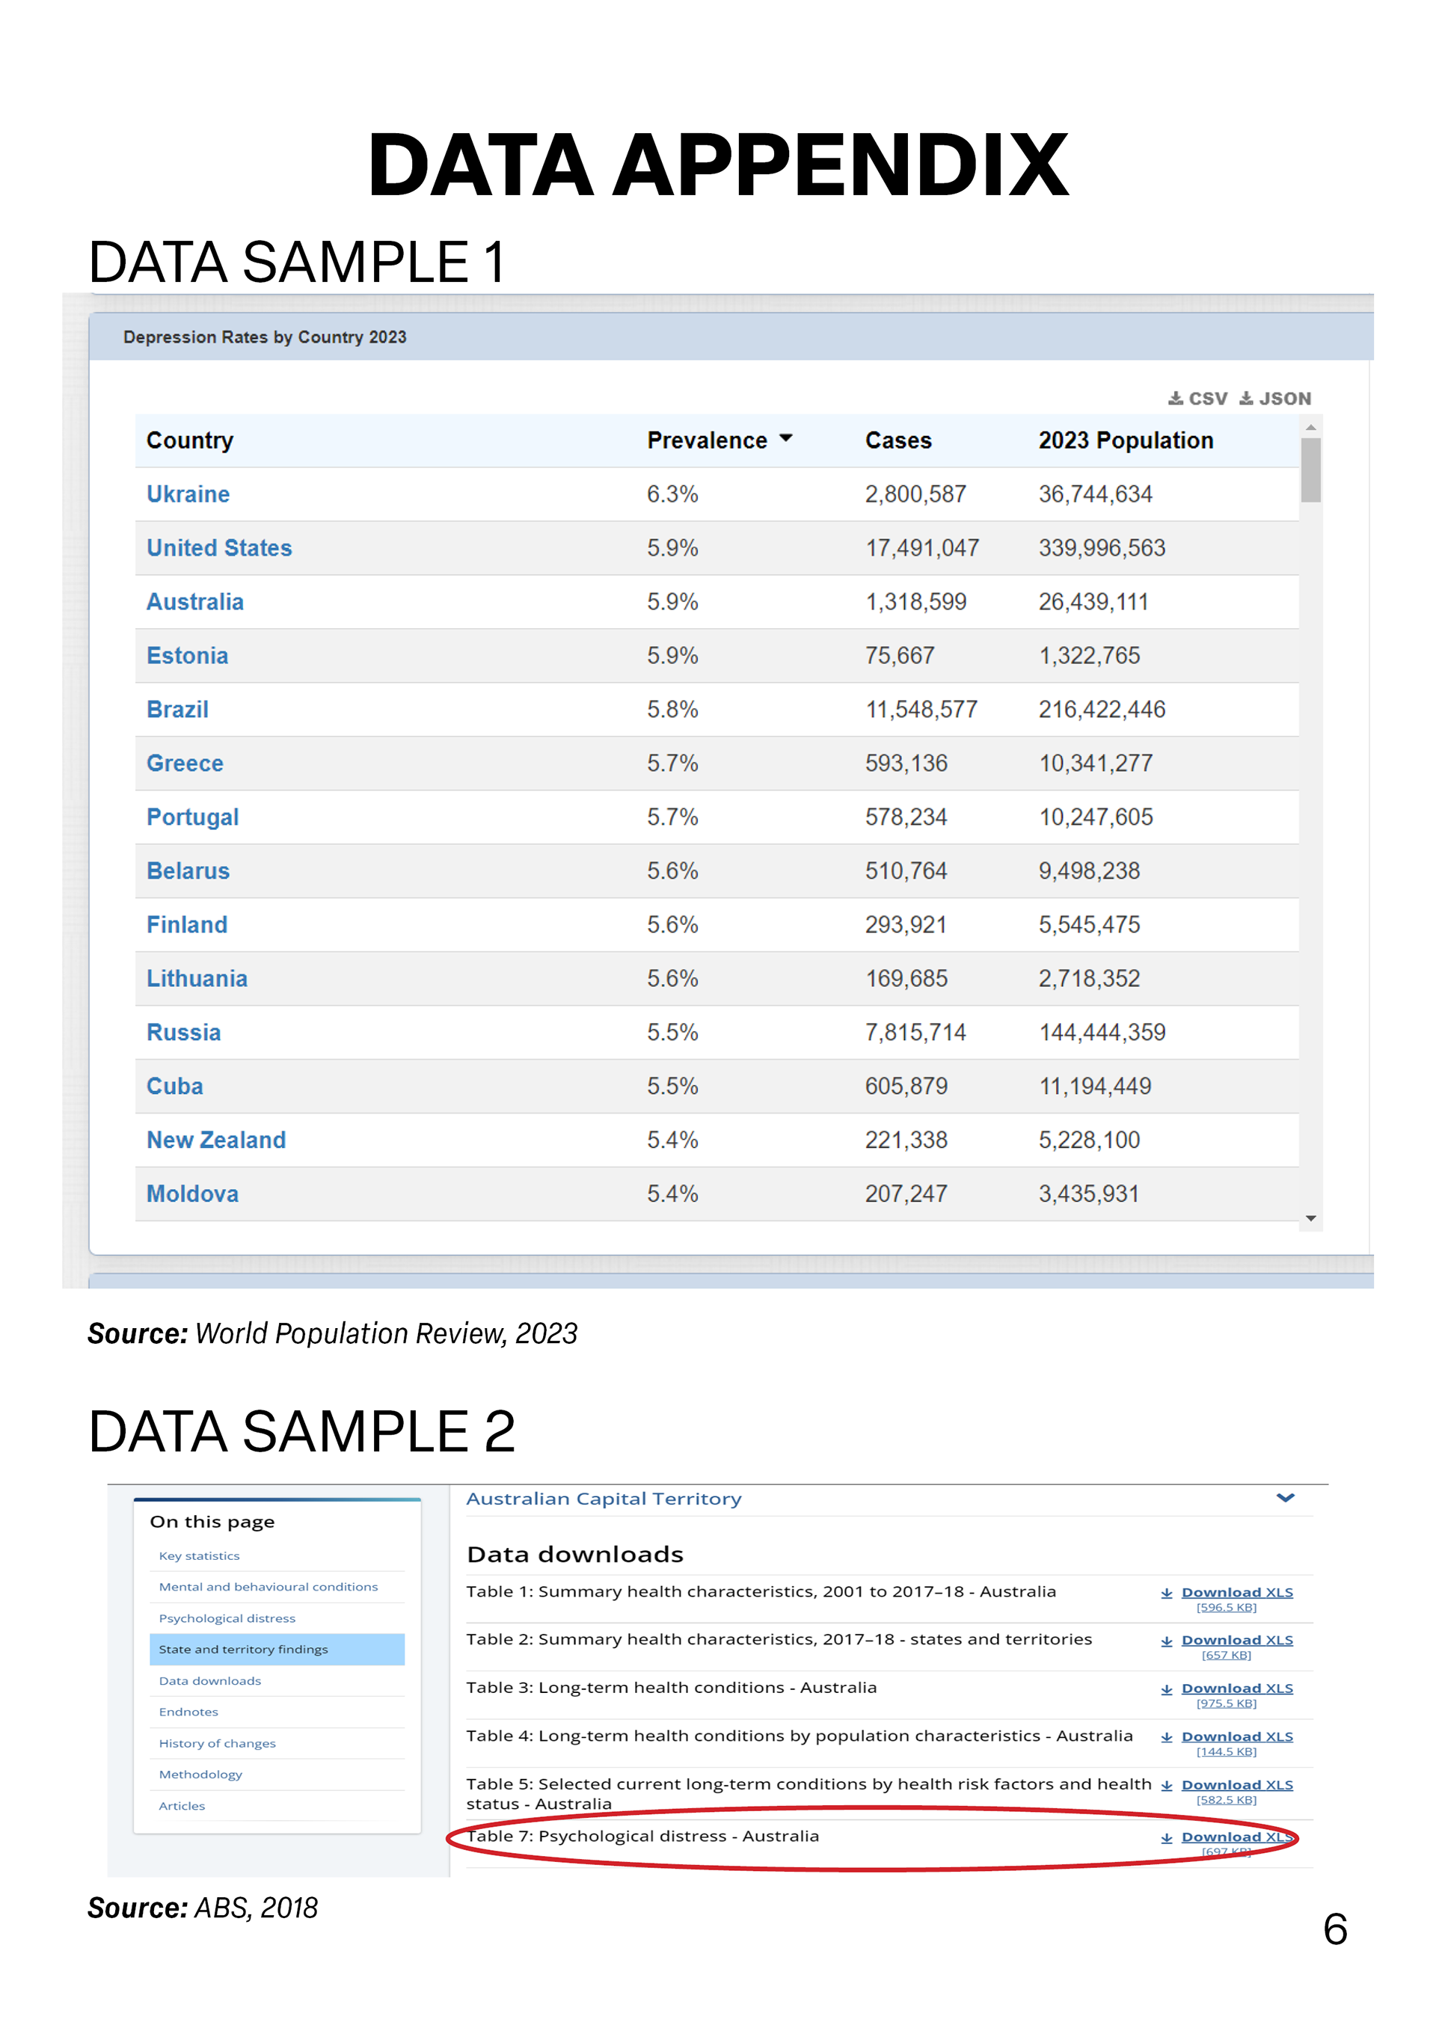Open the Estonia country link
The width and height of the screenshot is (1436, 2031).
[x=188, y=657]
